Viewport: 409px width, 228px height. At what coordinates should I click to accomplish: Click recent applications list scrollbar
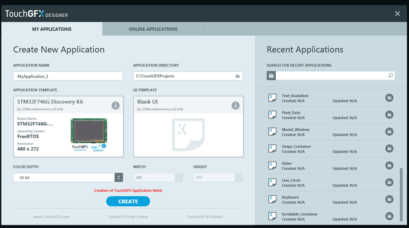pos(401,195)
